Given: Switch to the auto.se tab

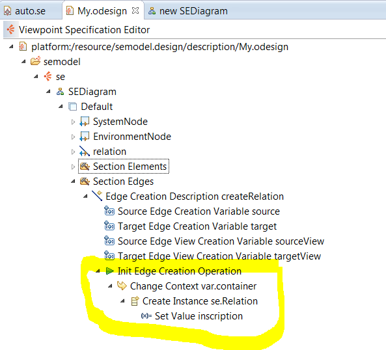Looking at the screenshot, I should [25, 11].
